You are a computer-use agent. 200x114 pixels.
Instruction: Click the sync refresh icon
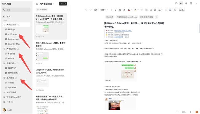point(176,3)
